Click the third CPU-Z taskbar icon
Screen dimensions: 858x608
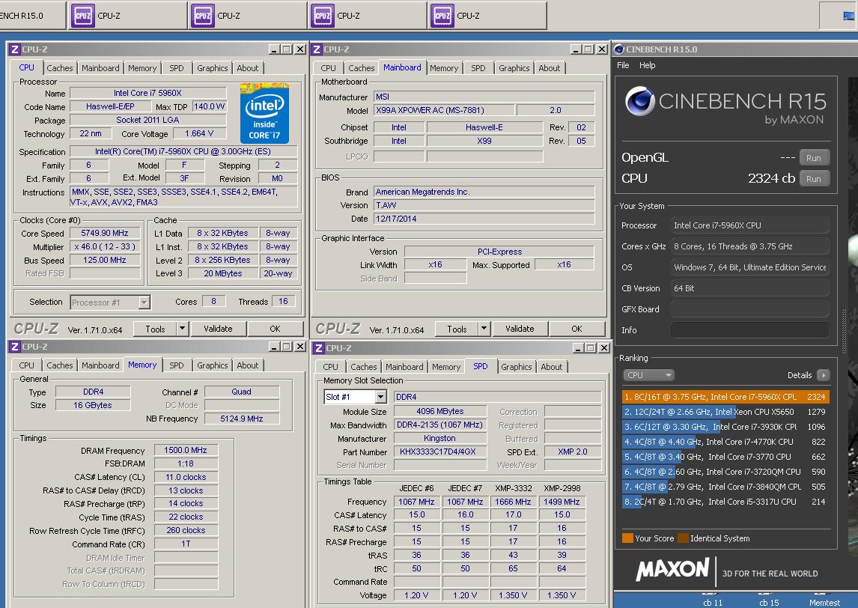coord(323,15)
